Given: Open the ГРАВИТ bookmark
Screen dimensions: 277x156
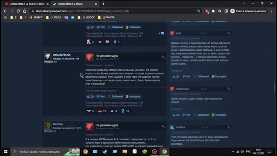Looking at the screenshot, I should 36,17.
